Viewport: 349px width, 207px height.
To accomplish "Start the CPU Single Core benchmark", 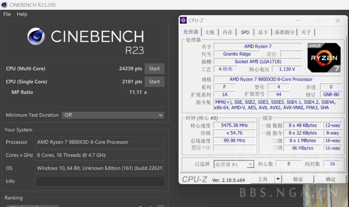I will [x=154, y=81].
